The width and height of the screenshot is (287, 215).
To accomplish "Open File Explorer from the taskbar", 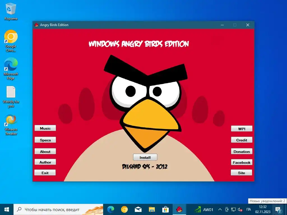I will pyautogui.click(x=152, y=209).
